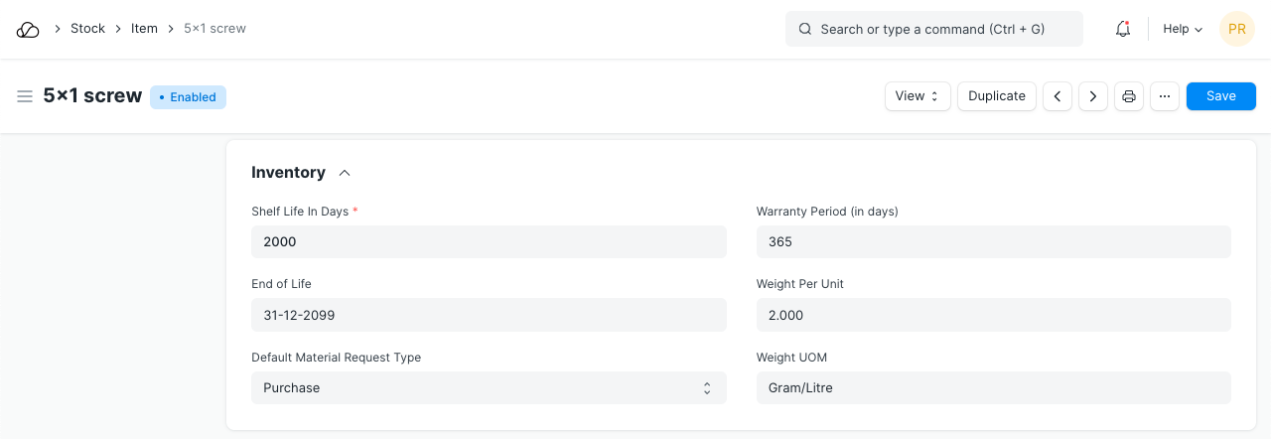Open the three-dots more options menu
The width and height of the screenshot is (1271, 439).
pyautogui.click(x=1165, y=96)
